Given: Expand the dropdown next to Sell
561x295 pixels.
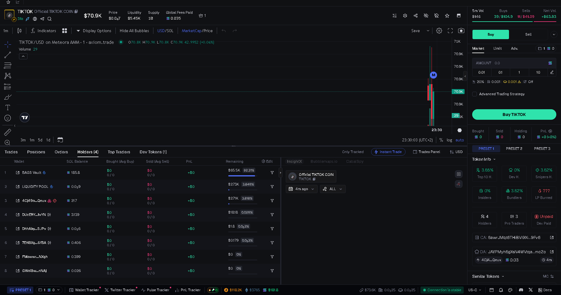Looking at the screenshot, I should (x=554, y=34).
